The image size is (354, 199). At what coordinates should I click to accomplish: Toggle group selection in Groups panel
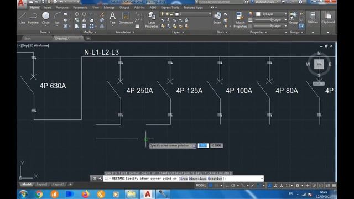[x=301, y=26]
